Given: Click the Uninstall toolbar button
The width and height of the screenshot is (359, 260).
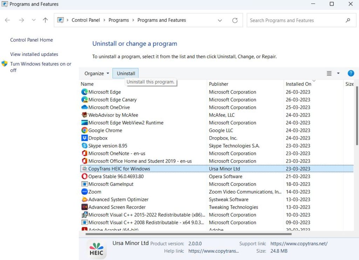Looking at the screenshot, I should pos(126,73).
